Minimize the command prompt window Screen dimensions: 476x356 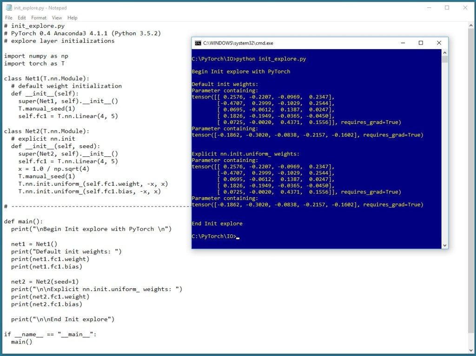tap(403, 42)
